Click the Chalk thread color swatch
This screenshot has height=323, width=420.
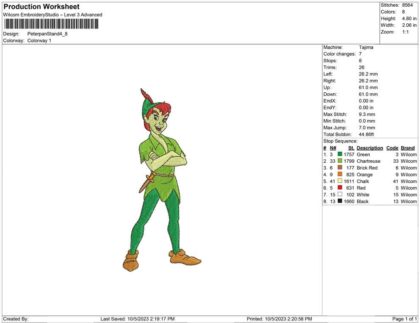coord(340,181)
